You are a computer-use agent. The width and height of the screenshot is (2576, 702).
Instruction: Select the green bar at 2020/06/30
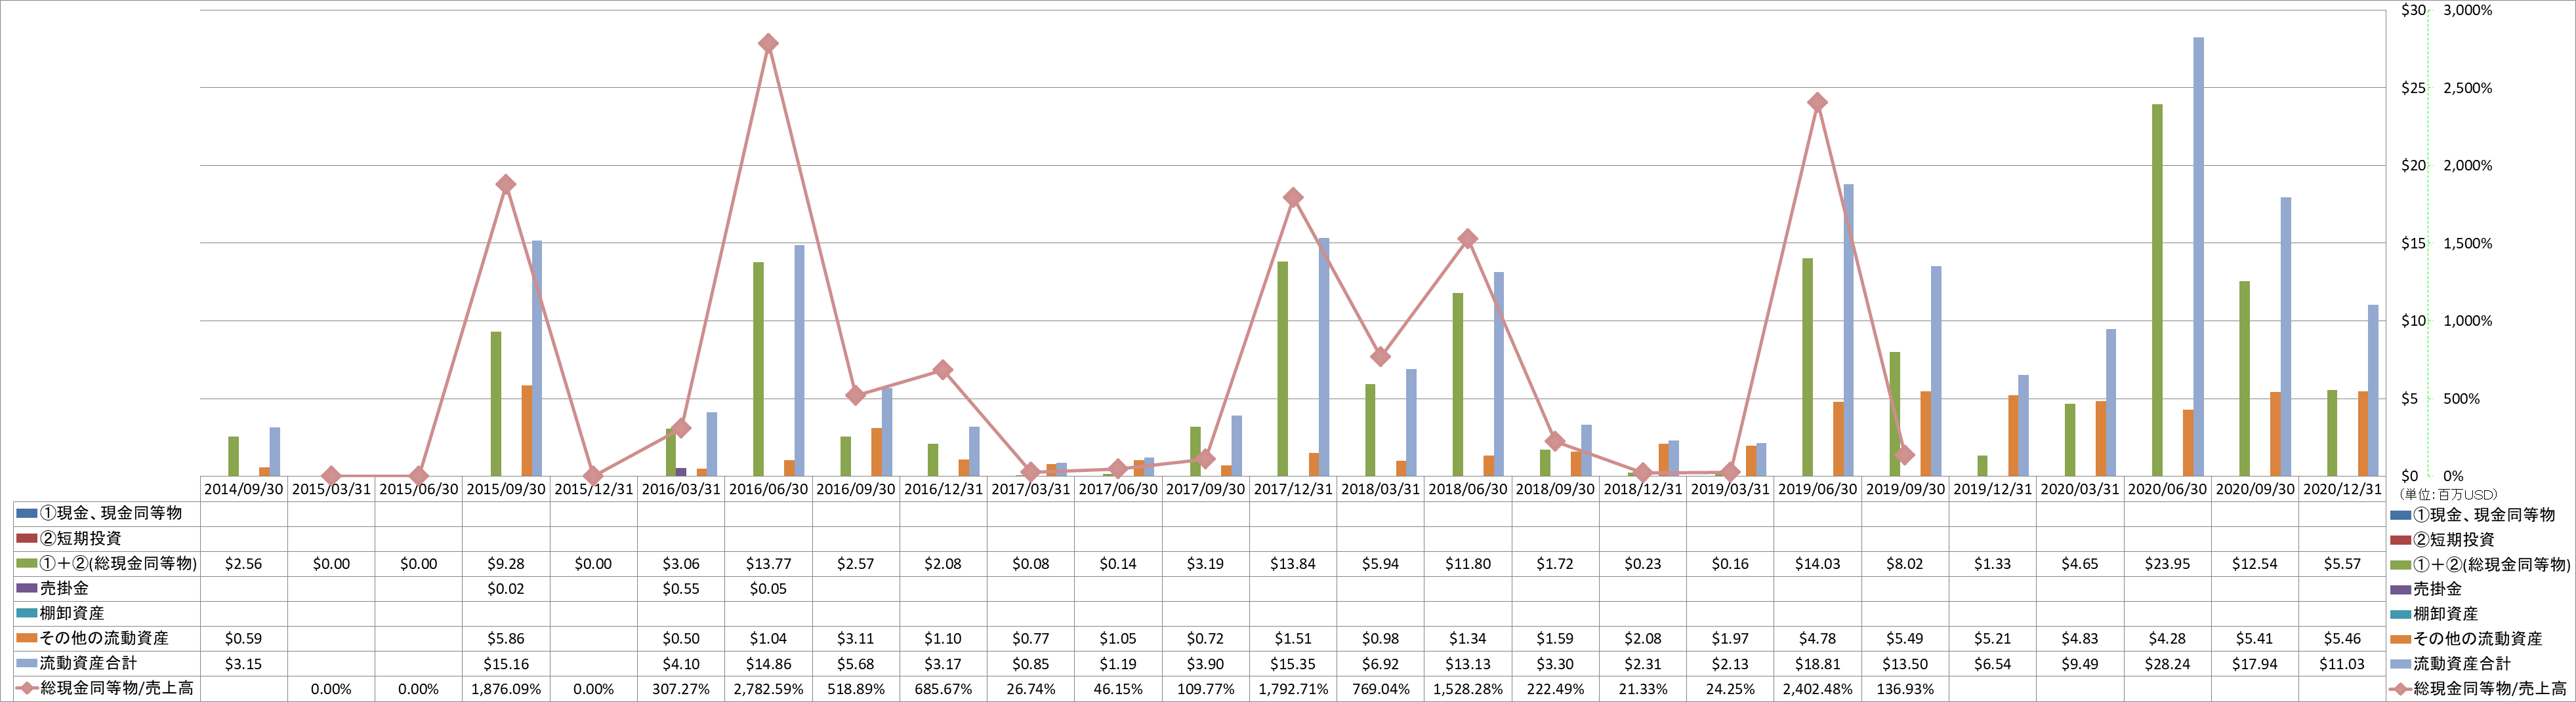pos(2157,290)
